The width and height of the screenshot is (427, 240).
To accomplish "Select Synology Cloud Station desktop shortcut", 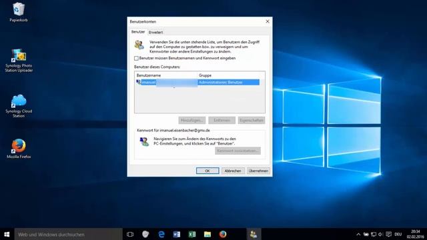I will (x=19, y=106).
